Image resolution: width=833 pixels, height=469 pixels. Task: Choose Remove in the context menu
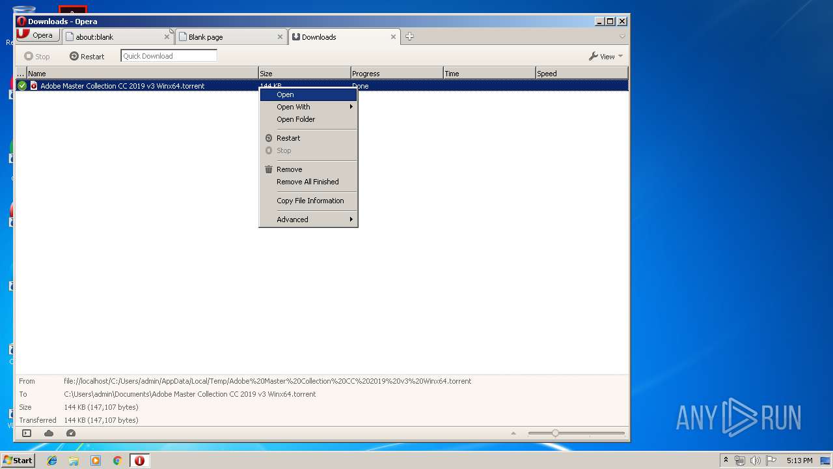pos(308,169)
